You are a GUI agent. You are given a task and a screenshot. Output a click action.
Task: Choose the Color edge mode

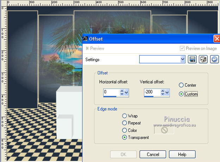[x=124, y=130]
